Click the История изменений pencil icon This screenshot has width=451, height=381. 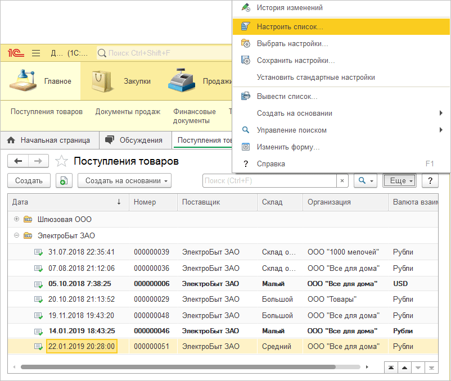pyautogui.click(x=246, y=7)
